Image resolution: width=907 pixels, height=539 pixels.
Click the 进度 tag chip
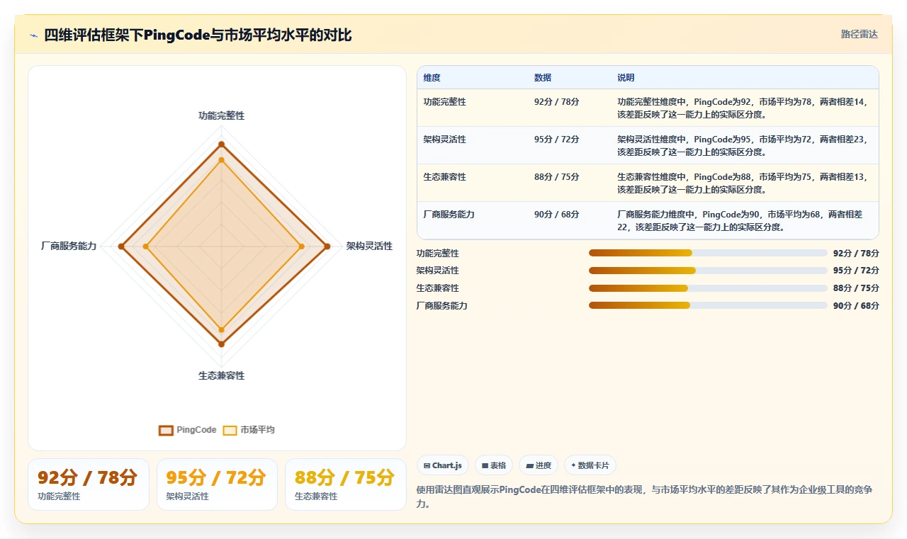[x=539, y=465]
